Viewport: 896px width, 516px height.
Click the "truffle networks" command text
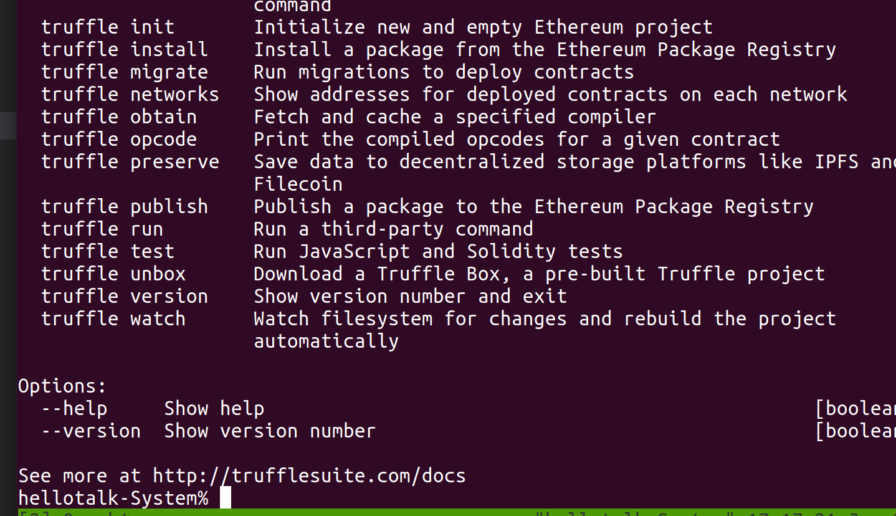point(130,95)
